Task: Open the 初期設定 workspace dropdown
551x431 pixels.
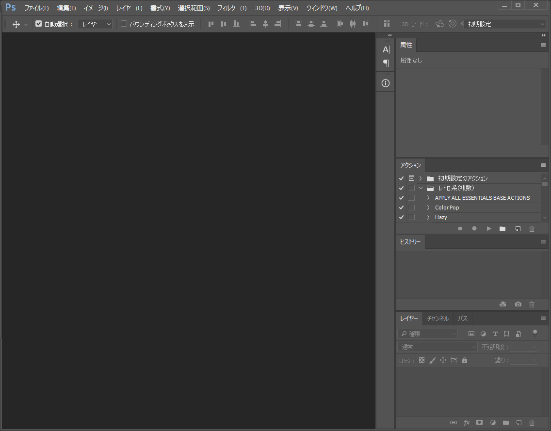Action: (x=504, y=24)
